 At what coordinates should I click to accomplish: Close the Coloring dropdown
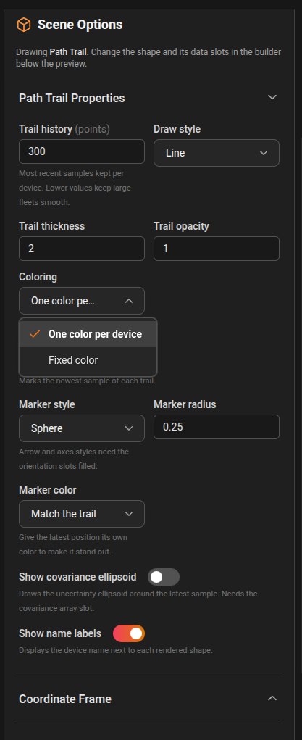click(x=82, y=301)
